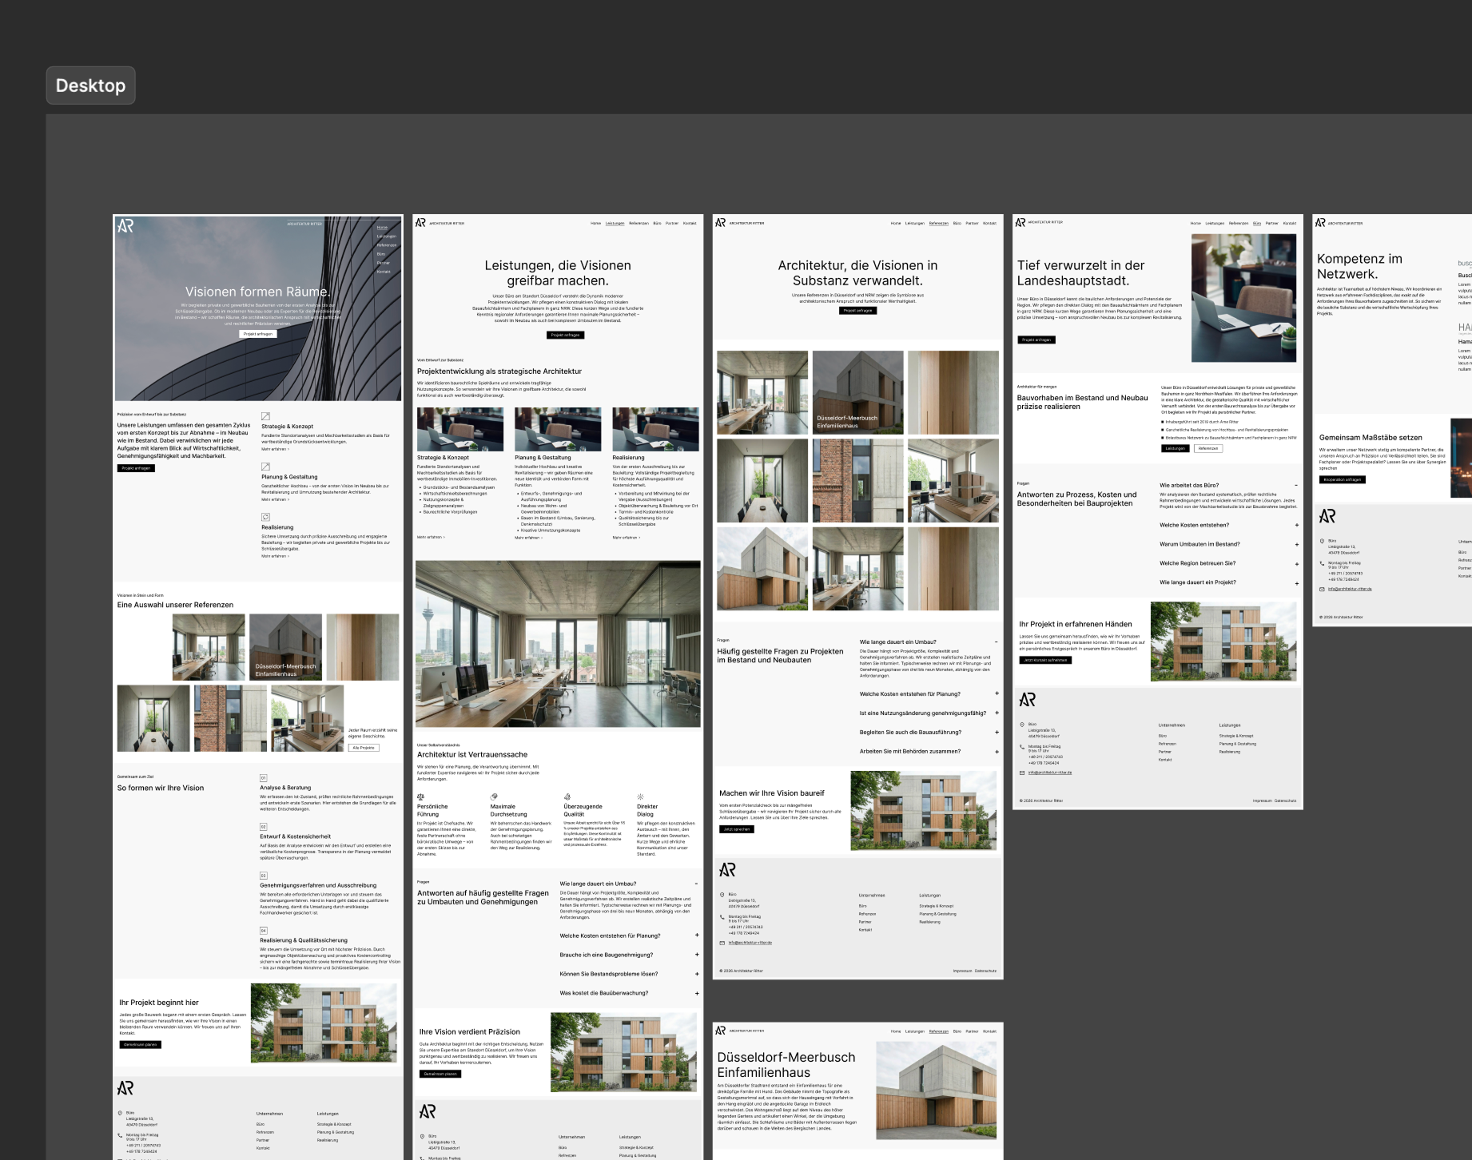
Task: Click the 'Jetzt sprechen' button
Action: (736, 829)
